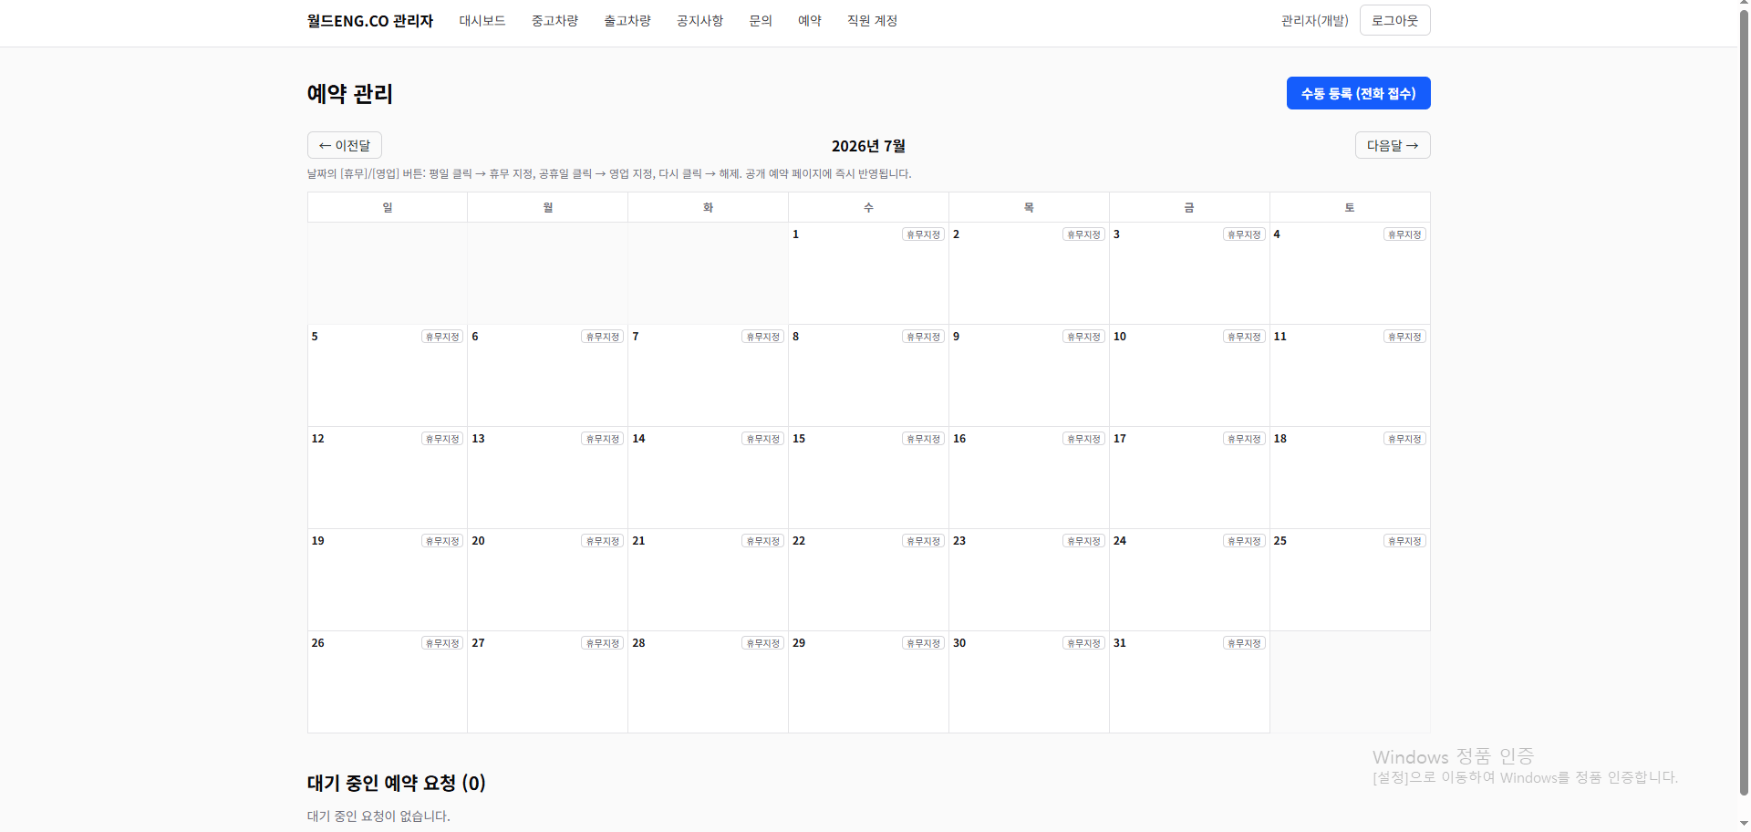The image size is (1751, 832).
Task: Click the 관리자(개발) account label
Action: (x=1314, y=20)
